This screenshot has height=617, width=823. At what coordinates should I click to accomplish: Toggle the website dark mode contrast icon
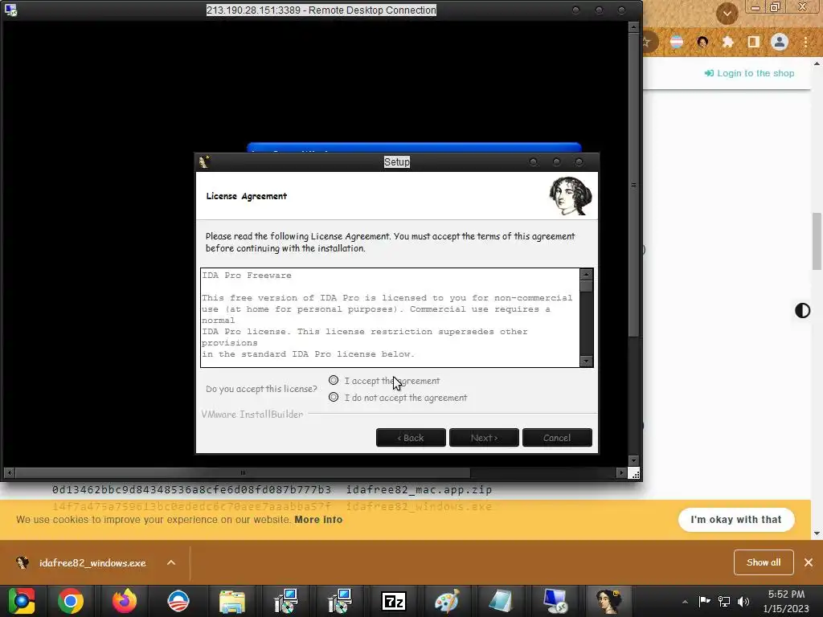[x=803, y=311]
